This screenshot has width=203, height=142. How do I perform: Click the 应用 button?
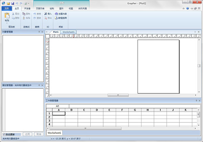[x=27, y=134]
